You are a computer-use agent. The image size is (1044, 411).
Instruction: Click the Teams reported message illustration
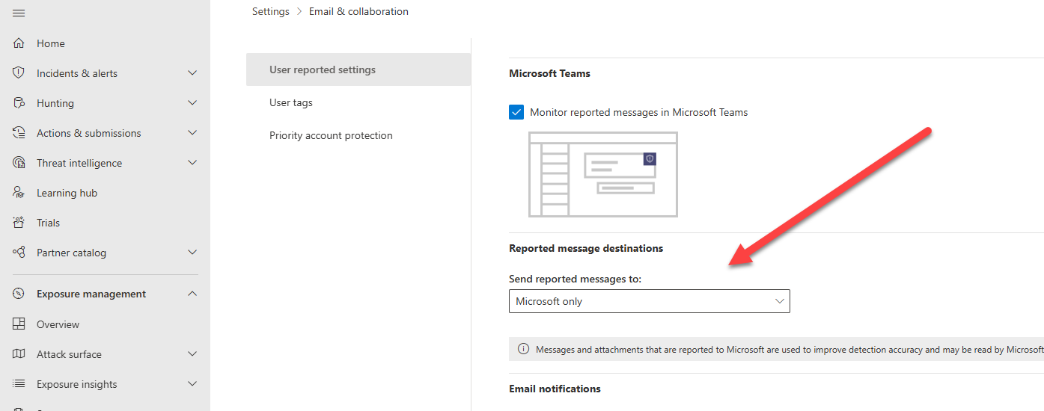click(x=603, y=174)
